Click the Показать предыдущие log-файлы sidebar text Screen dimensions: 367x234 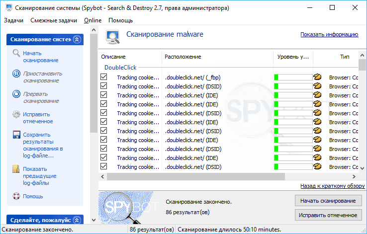tap(40, 176)
